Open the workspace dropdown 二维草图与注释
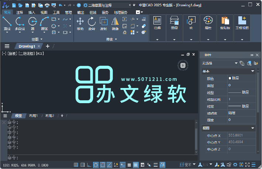This screenshot has height=169, width=262. coord(107,5)
